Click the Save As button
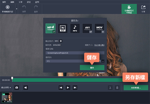150x104 pixels. [x=136, y=87]
